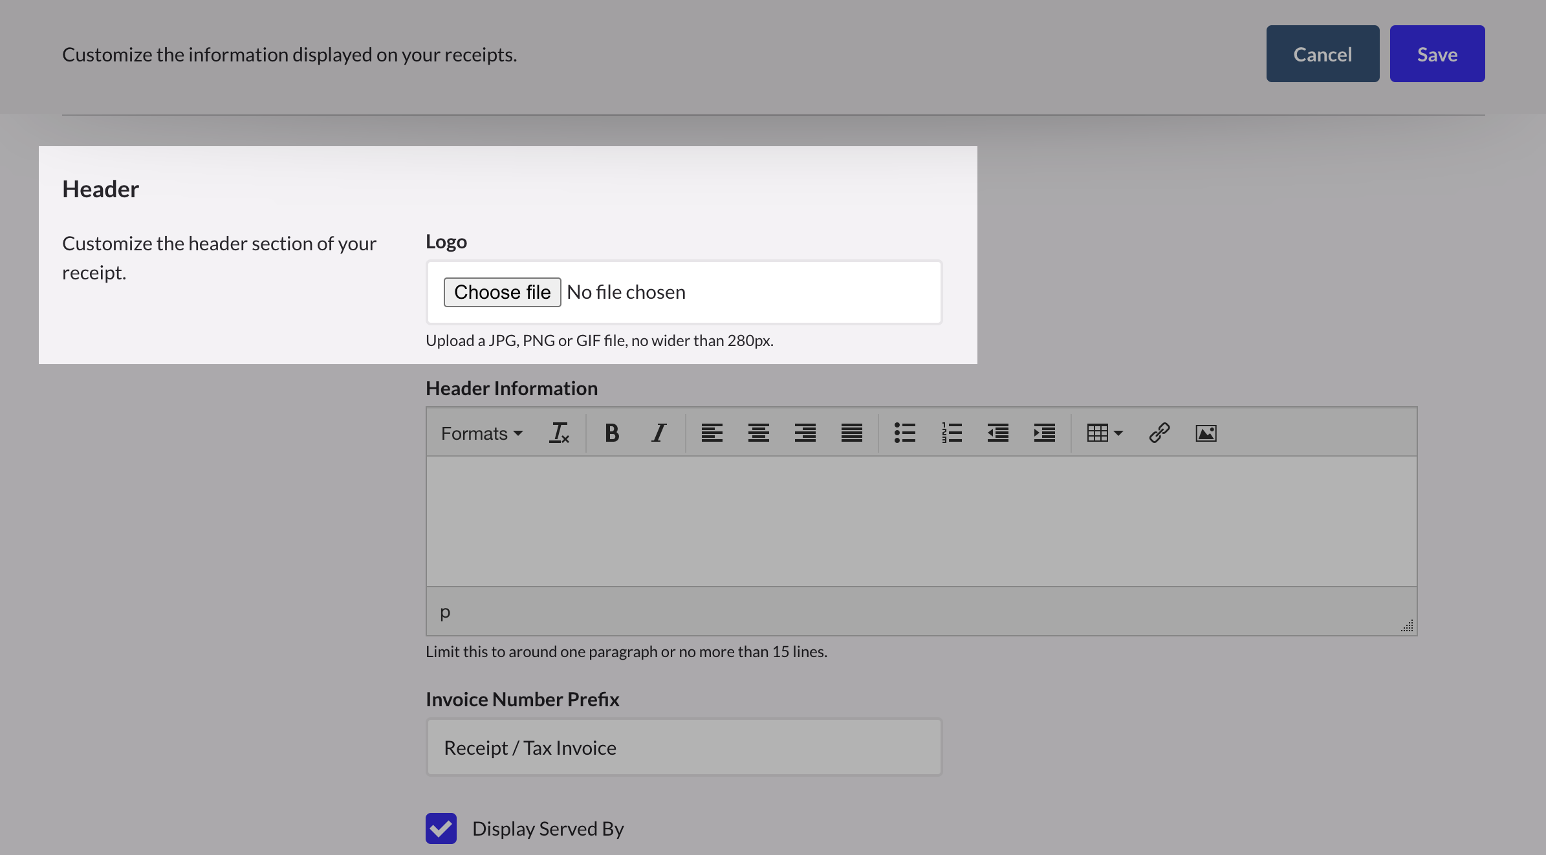Insert a numbered list in the editor
Image resolution: width=1546 pixels, height=855 pixels.
[952, 433]
